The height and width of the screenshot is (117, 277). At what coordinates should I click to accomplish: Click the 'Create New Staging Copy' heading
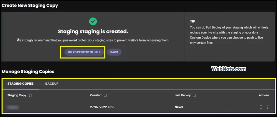click(x=30, y=5)
